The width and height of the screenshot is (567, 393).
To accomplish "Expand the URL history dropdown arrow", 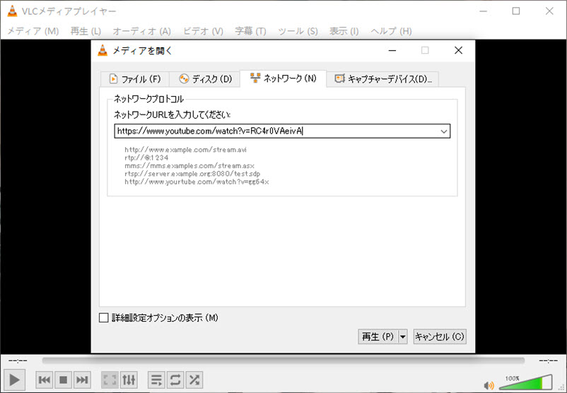I will [444, 131].
